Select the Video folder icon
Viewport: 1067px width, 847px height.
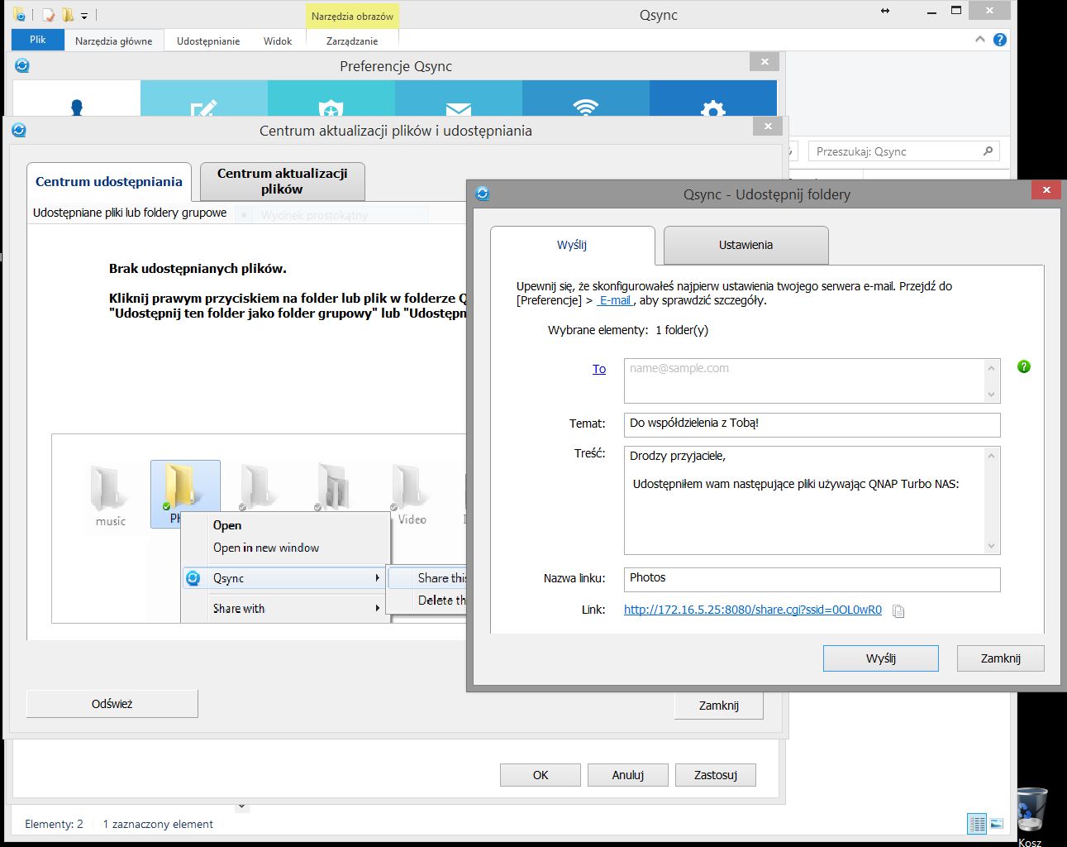pyautogui.click(x=412, y=495)
